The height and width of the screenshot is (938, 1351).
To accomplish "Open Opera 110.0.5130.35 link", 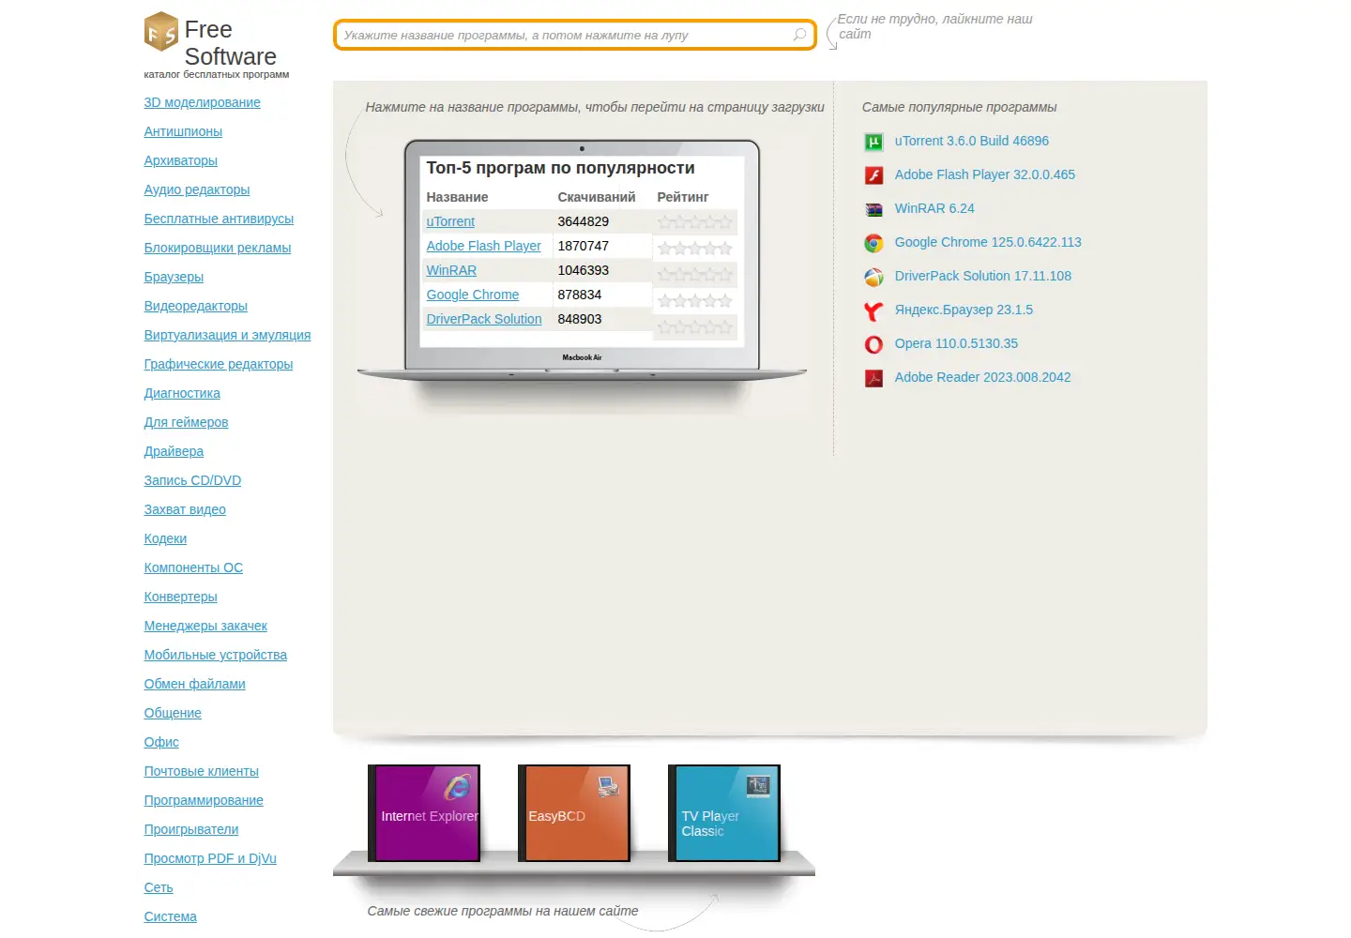I will [956, 343].
